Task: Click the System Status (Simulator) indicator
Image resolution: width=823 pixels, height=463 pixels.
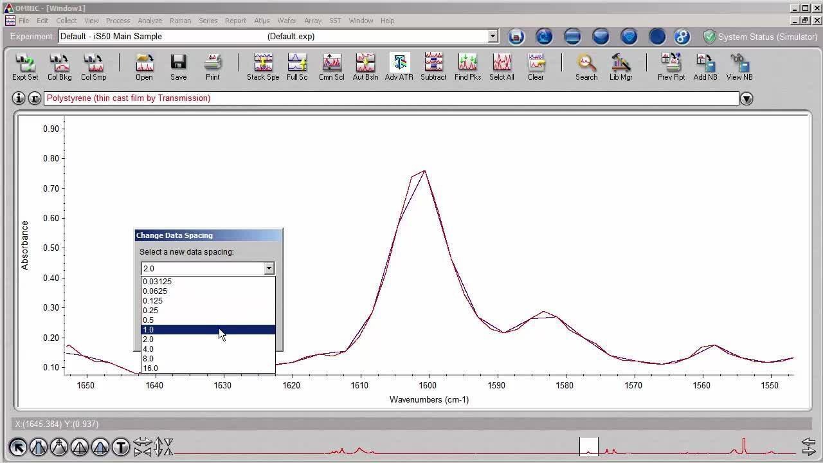Action: click(x=759, y=37)
